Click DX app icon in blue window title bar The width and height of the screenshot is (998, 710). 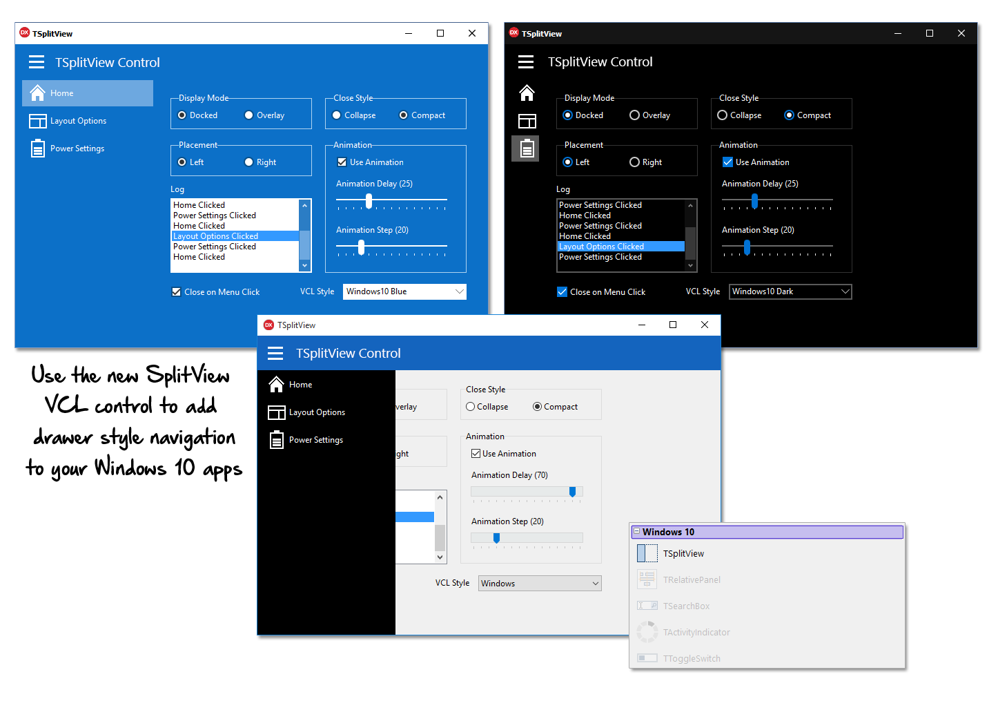pyautogui.click(x=25, y=32)
